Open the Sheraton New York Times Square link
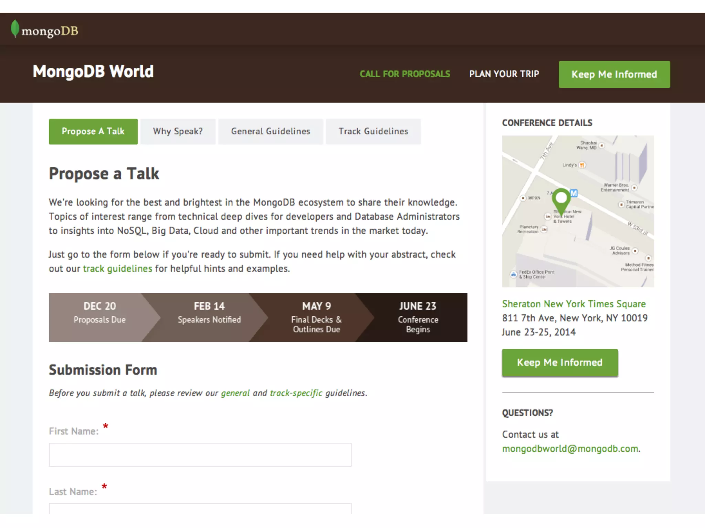The height and width of the screenshot is (528, 705). [574, 304]
